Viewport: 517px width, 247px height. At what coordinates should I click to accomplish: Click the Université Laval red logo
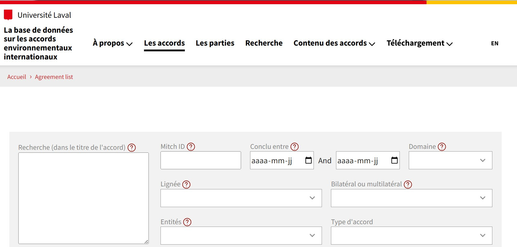8,15
